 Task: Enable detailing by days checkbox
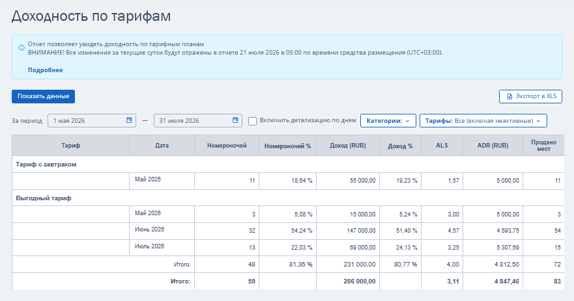click(252, 121)
